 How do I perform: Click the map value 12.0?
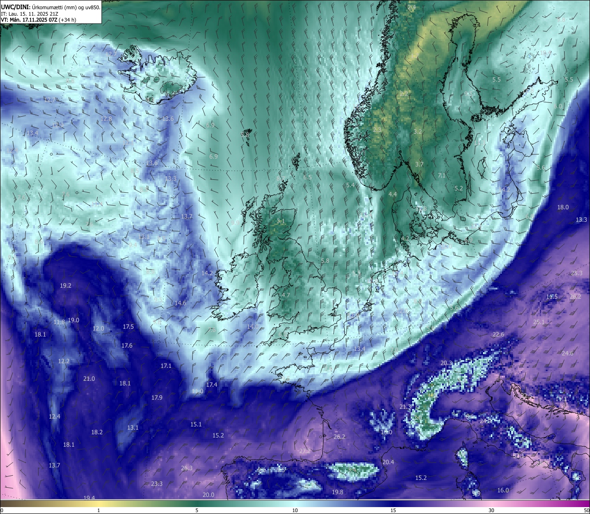(98, 329)
